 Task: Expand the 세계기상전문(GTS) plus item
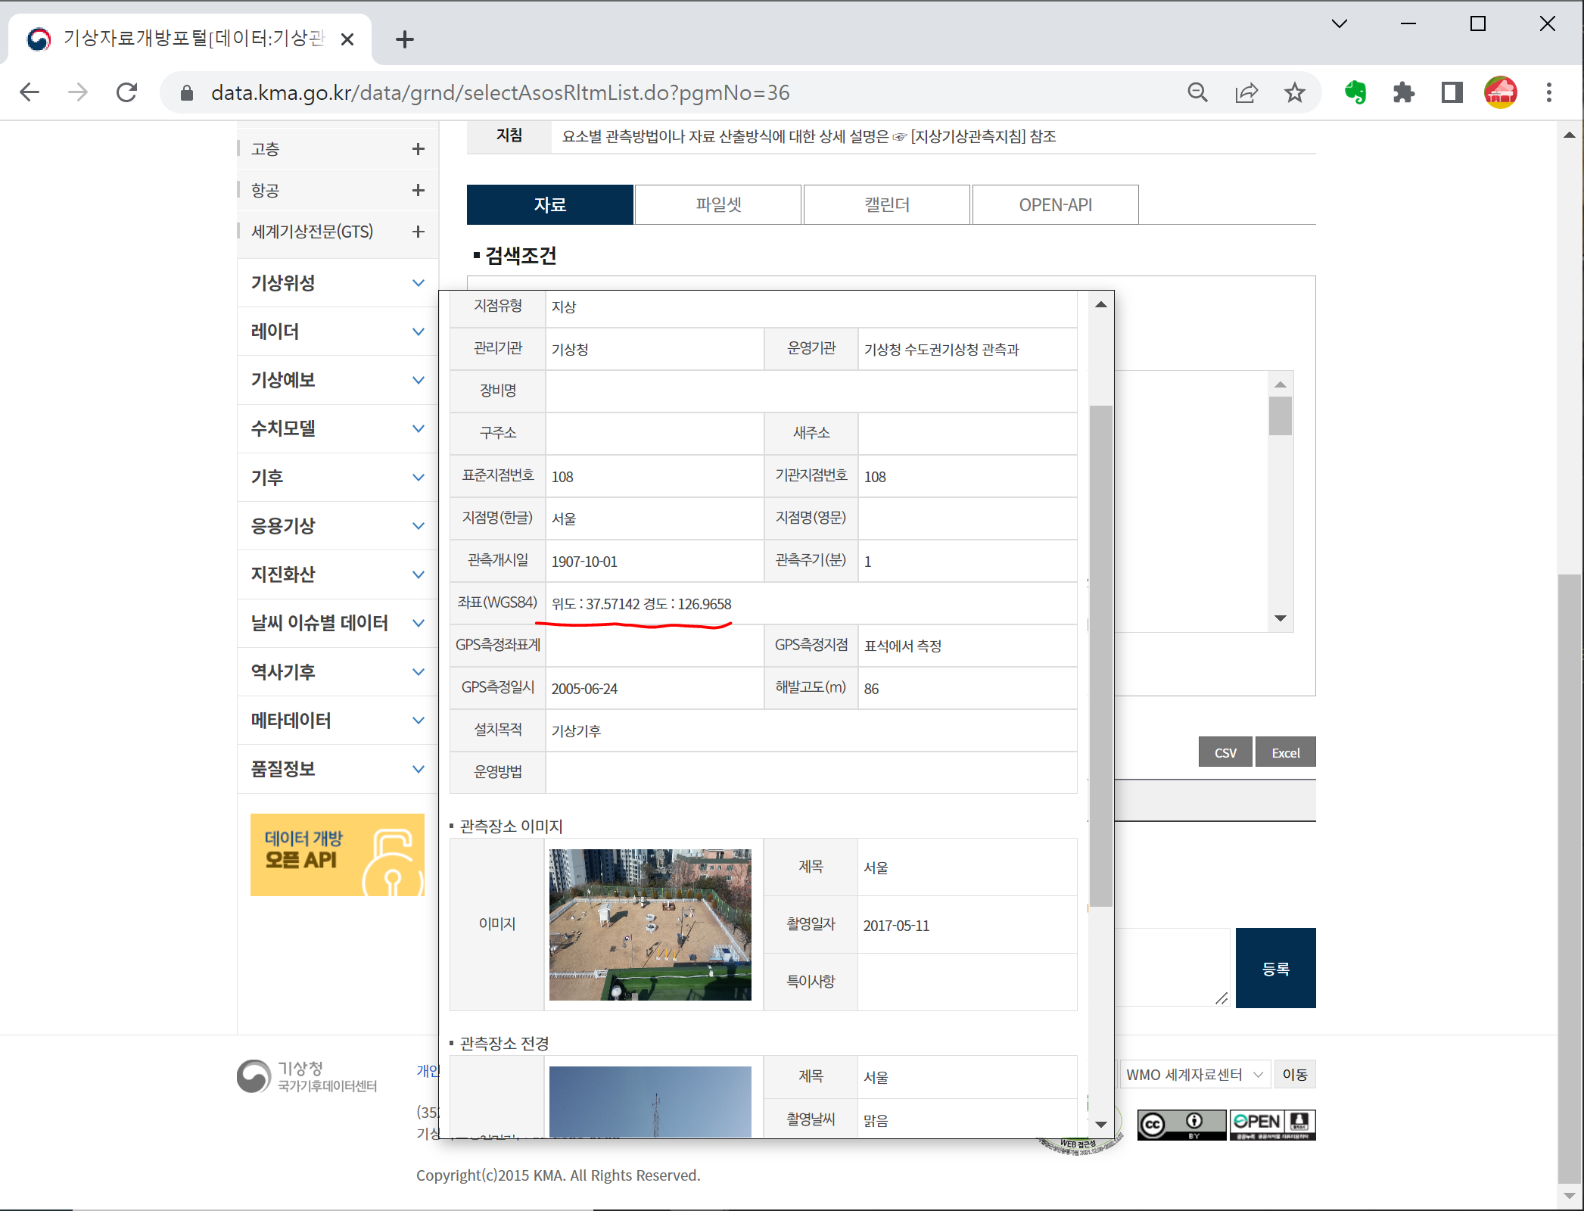coord(418,232)
